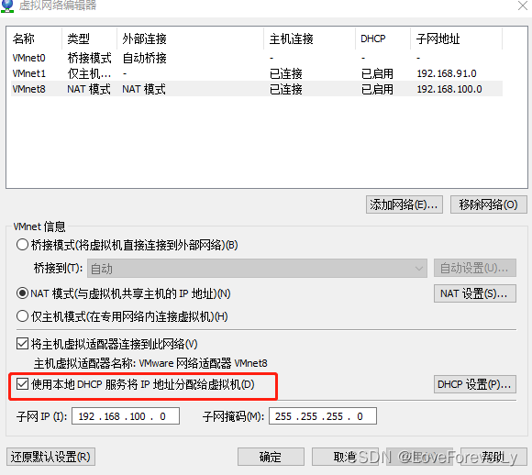Image resolution: width=532 pixels, height=475 pixels.
Task: Select the VMnet8 row
Action: click(x=257, y=89)
